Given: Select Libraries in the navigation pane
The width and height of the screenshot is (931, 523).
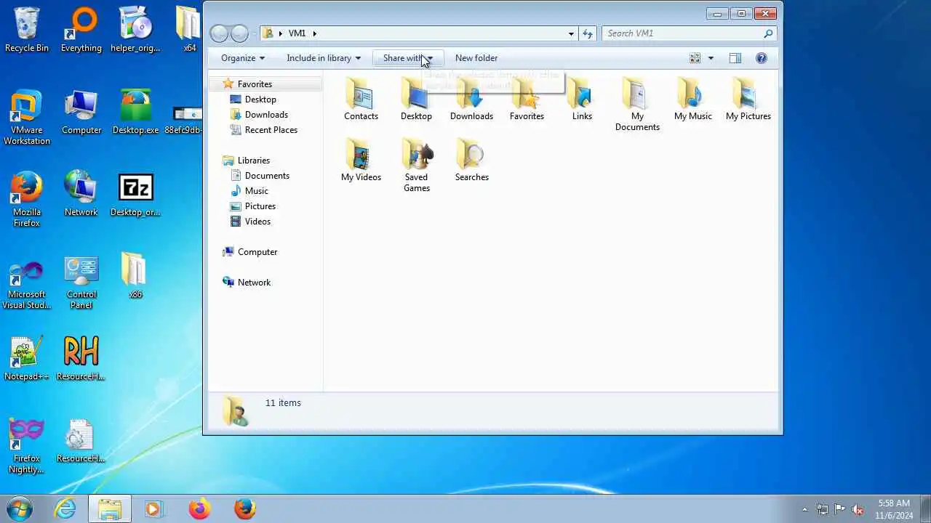Looking at the screenshot, I should click(x=254, y=161).
